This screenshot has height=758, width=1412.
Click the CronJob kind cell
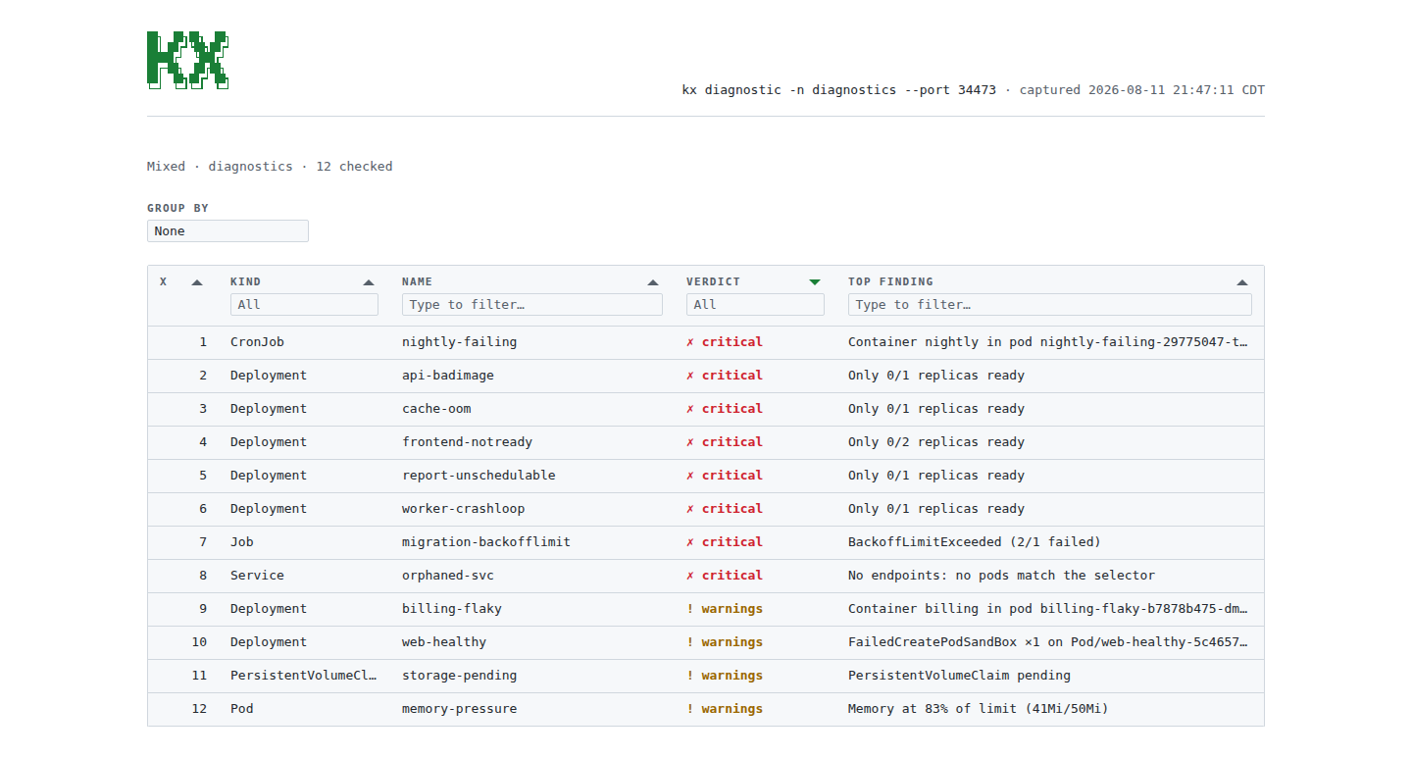pos(257,342)
